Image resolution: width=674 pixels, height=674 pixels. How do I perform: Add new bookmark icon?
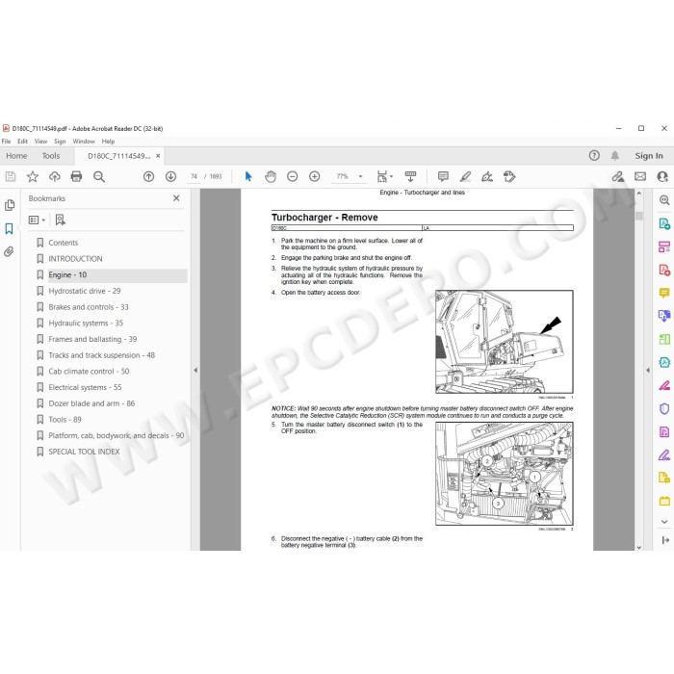coord(60,220)
